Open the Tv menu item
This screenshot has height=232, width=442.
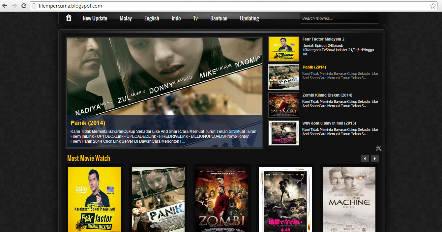[x=195, y=18]
